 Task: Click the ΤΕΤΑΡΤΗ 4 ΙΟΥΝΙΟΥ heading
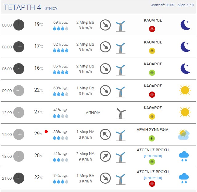(x=30, y=7)
